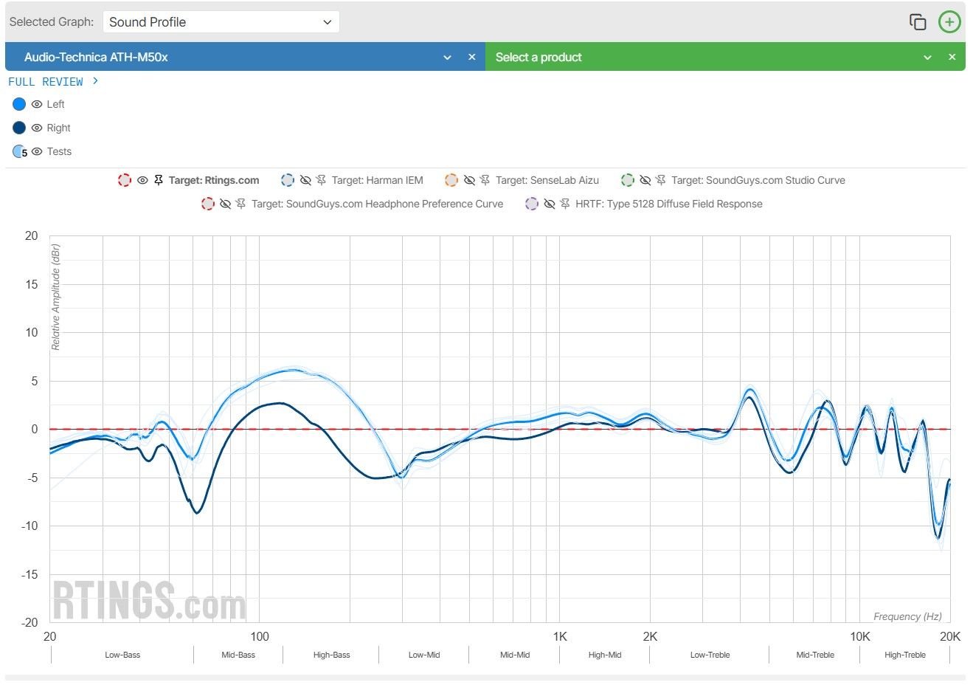Viewport: 973px width, 685px height.
Task: Show the SoundGuys.com Headphone Preference Curve
Action: point(226,204)
